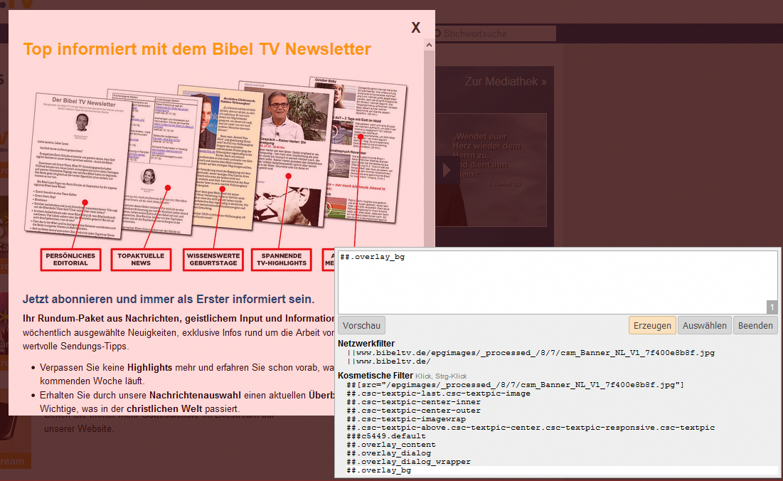The width and height of the screenshot is (783, 481).
Task: Click the Spannende TV-Highlights label box
Action: point(282,259)
